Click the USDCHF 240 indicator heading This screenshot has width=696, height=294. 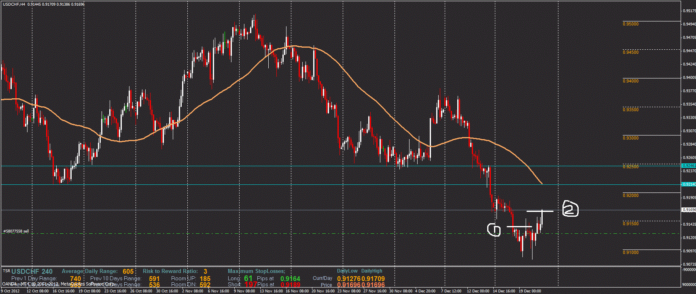point(32,271)
